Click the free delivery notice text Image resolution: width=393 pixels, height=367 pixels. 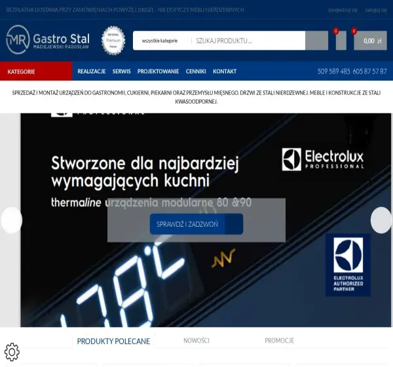tap(125, 10)
